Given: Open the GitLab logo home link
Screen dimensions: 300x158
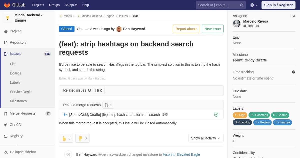Looking at the screenshot, I should (x=14, y=5).
